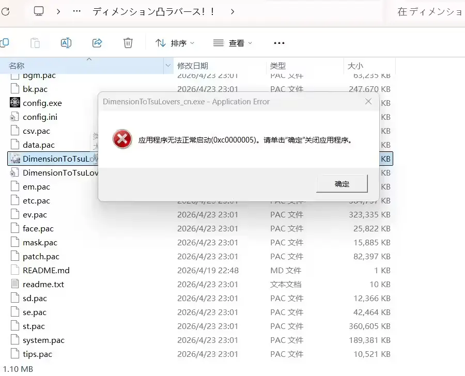This screenshot has width=465, height=376.
Task: Select the mask.pac file
Action: coord(40,243)
